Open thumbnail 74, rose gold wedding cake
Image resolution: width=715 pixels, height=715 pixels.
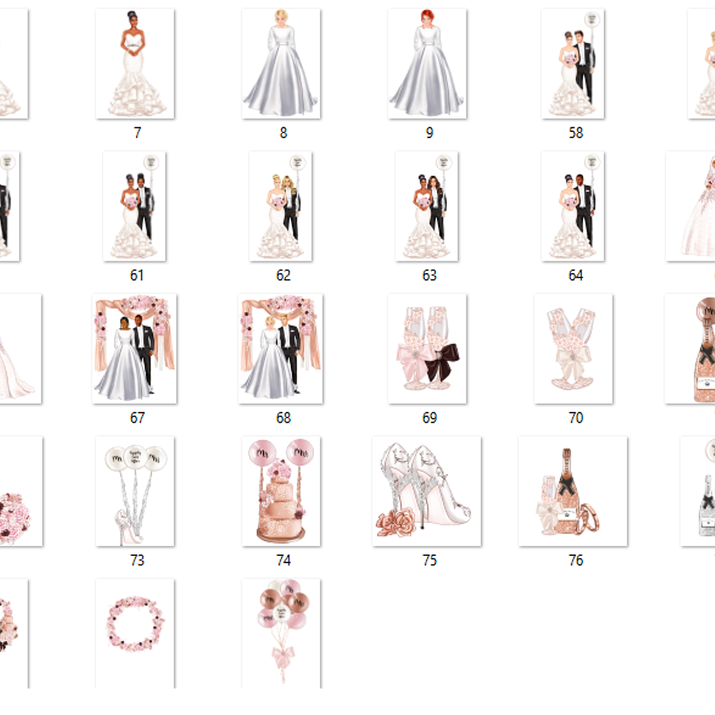(281, 491)
